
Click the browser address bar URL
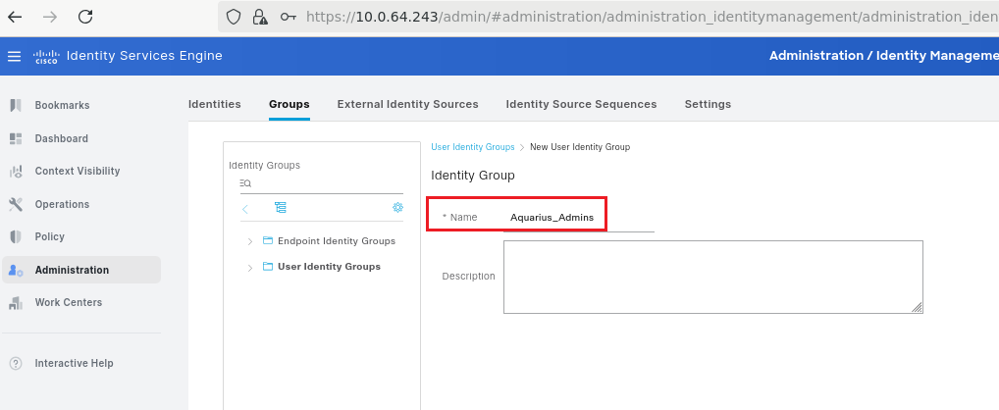(652, 17)
